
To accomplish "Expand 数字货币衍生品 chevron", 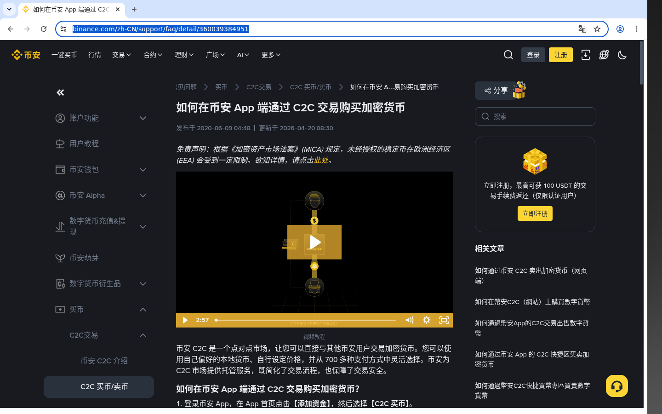I will pyautogui.click(x=143, y=284).
